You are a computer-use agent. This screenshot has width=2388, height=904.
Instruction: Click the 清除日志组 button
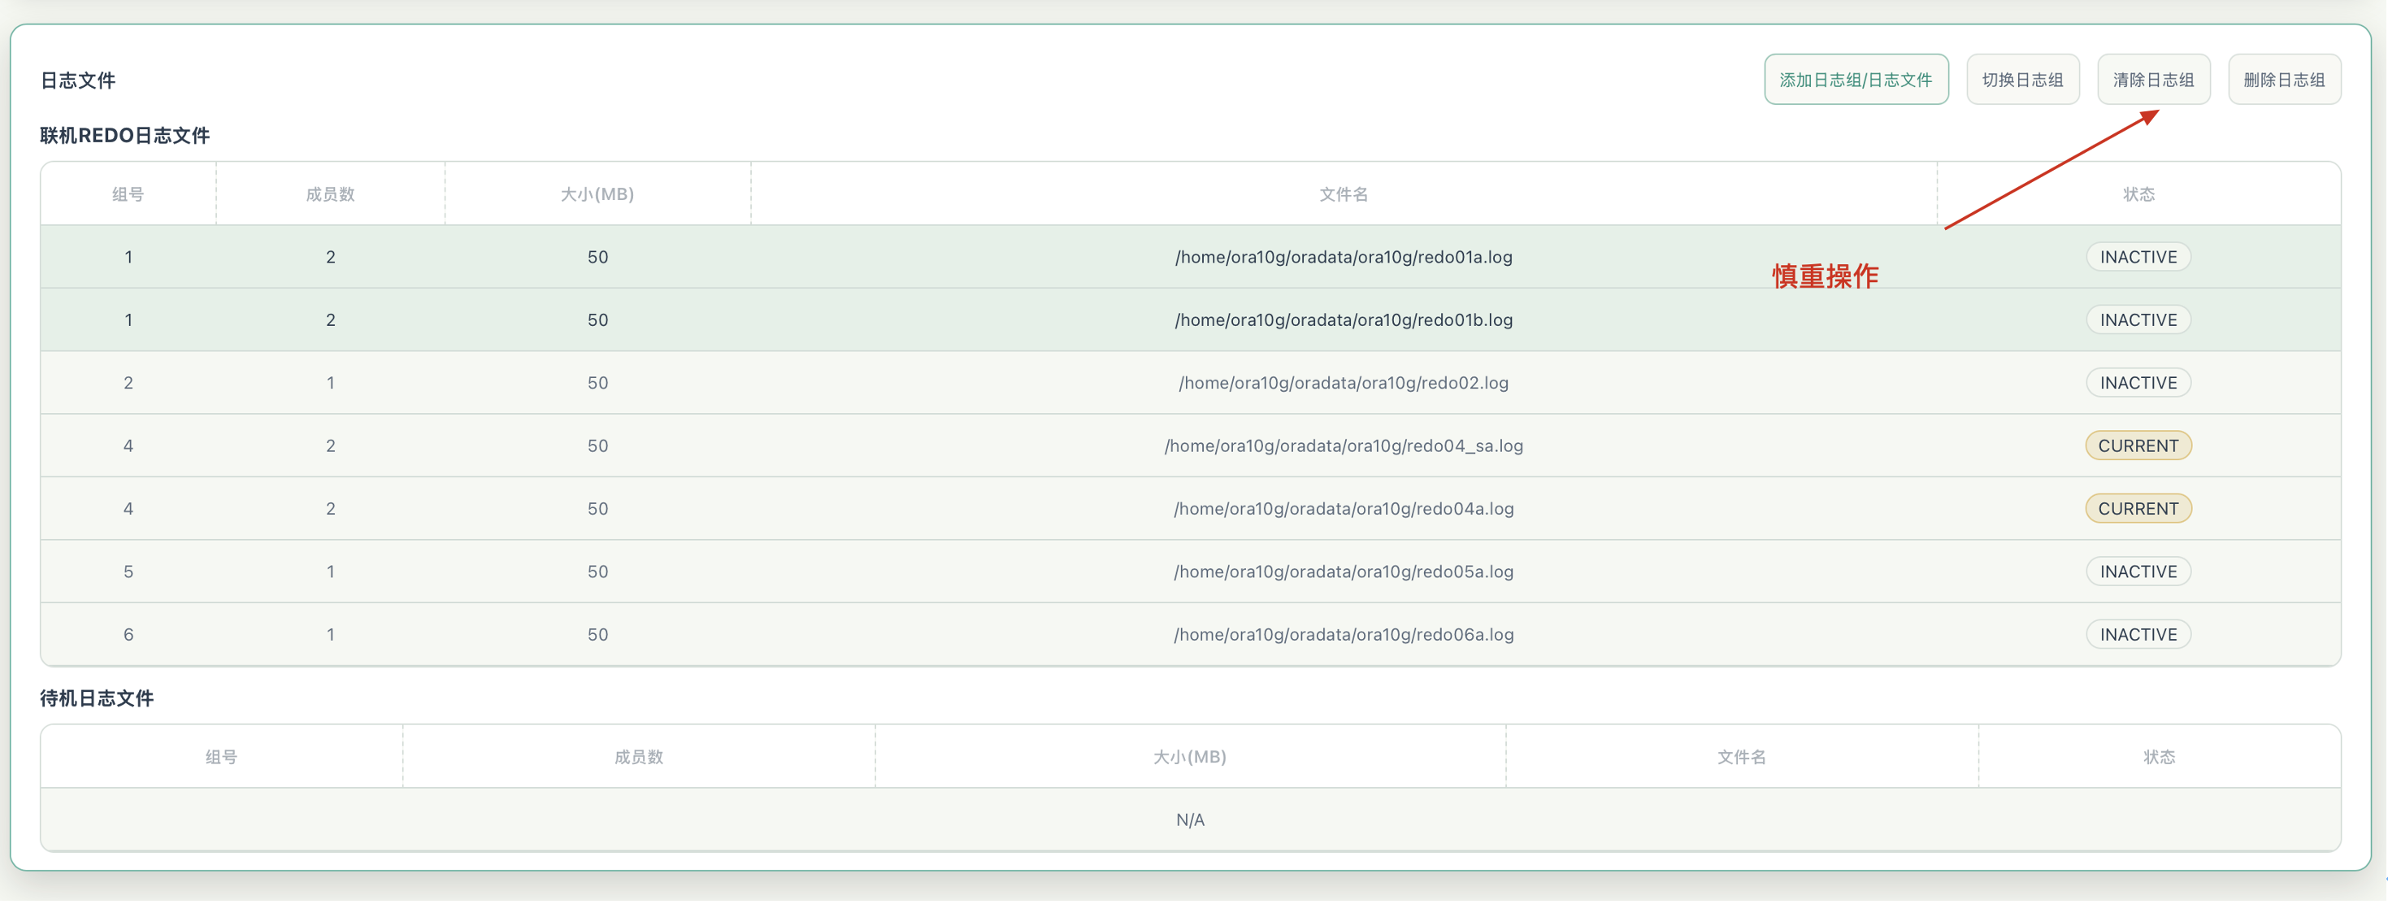(2152, 80)
